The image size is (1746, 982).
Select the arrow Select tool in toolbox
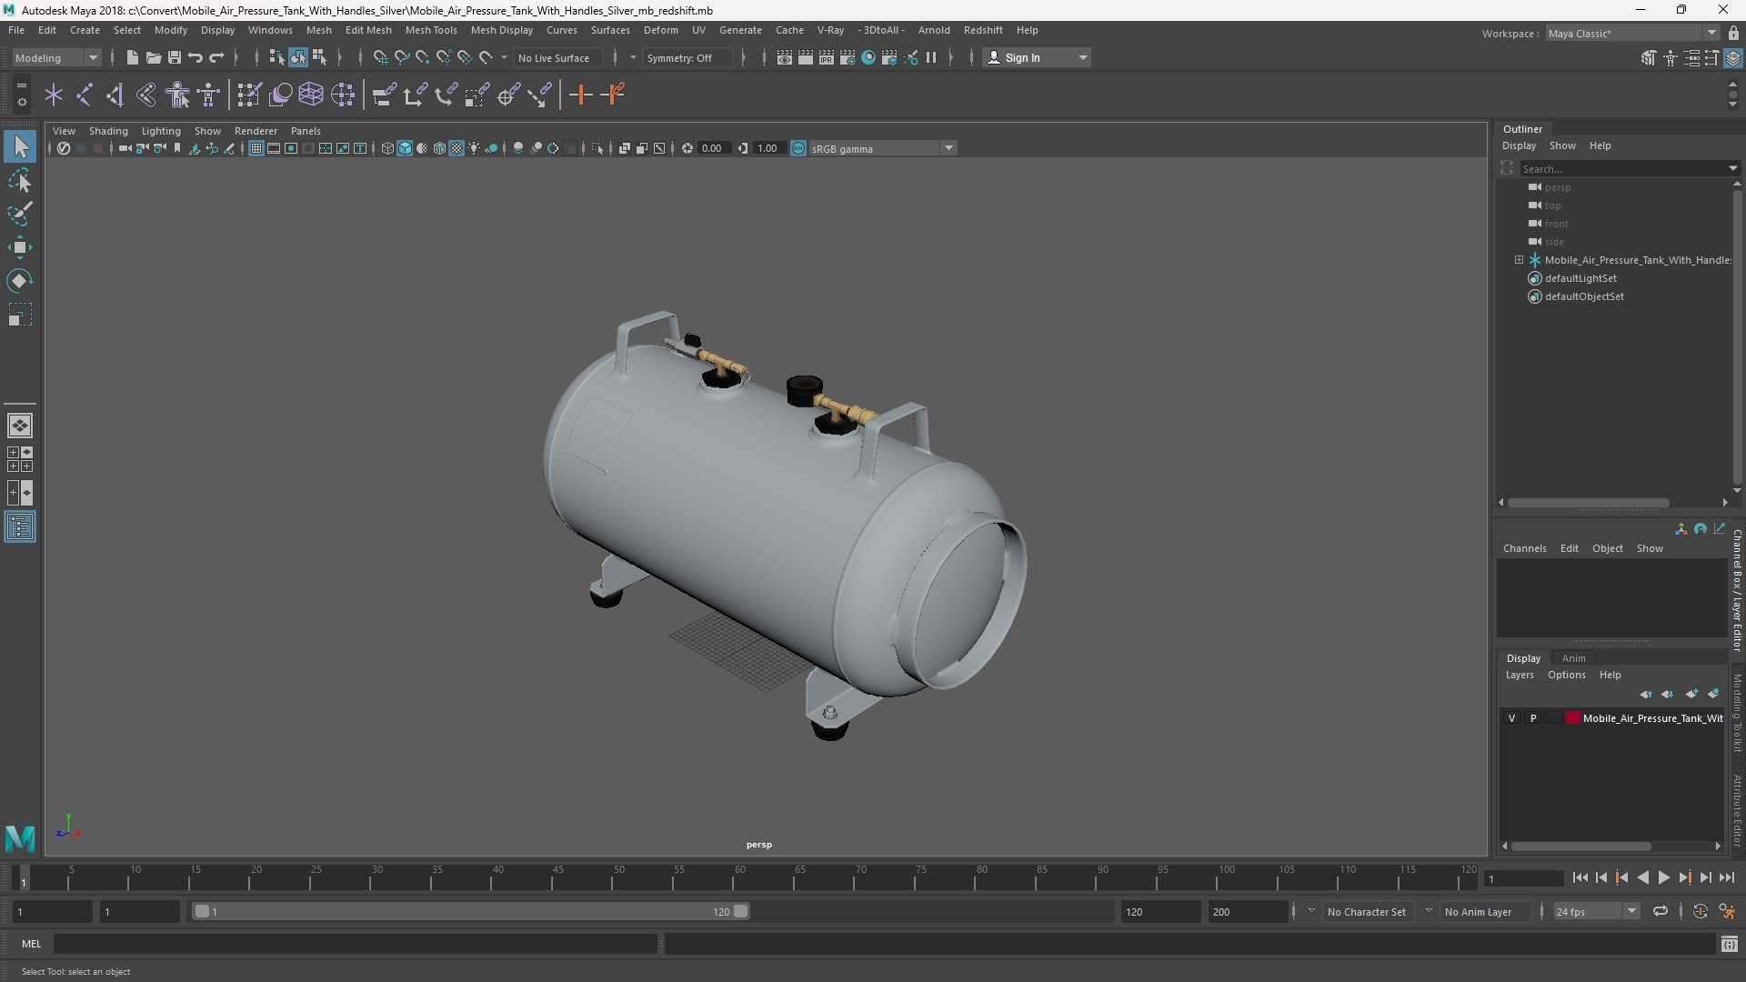[x=20, y=146]
